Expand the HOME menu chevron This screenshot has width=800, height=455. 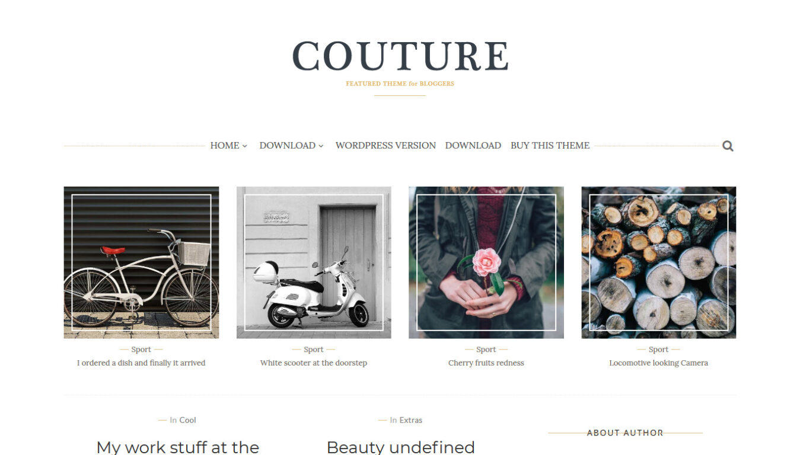click(x=244, y=146)
